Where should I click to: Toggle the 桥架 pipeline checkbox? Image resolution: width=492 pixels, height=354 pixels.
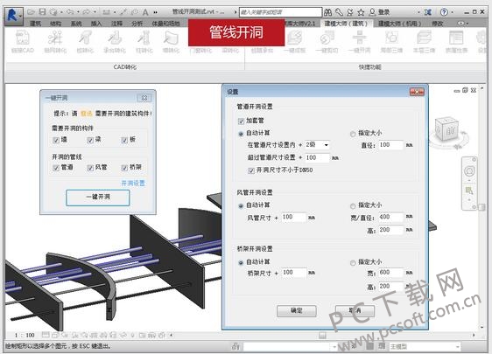tap(124, 168)
